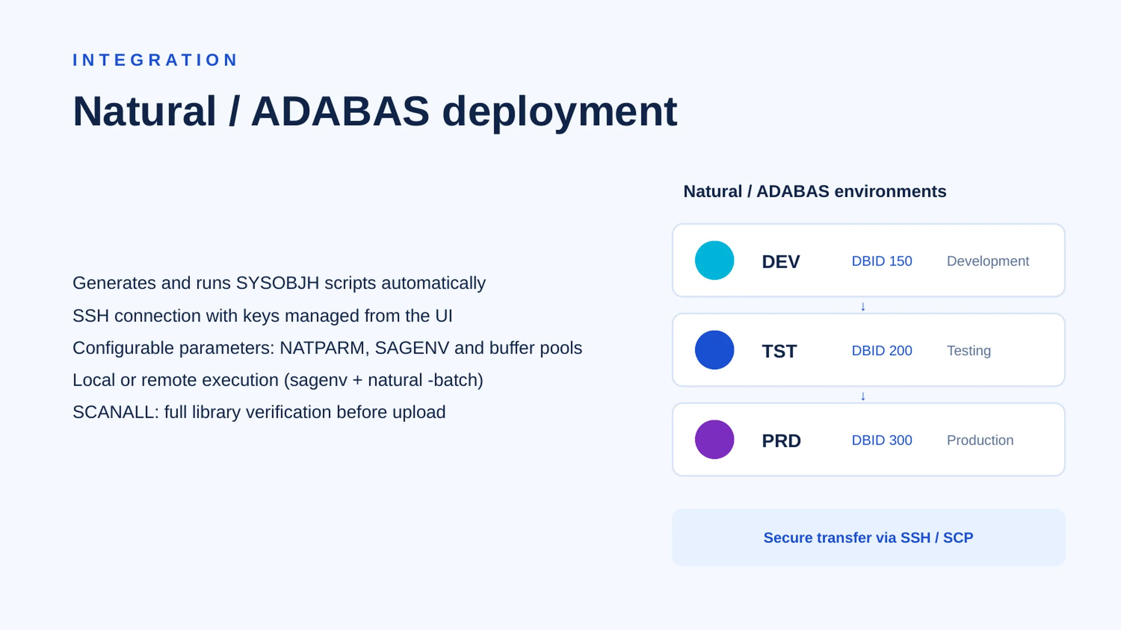
Task: Click the cyan DEV environment circle
Action: click(x=714, y=260)
